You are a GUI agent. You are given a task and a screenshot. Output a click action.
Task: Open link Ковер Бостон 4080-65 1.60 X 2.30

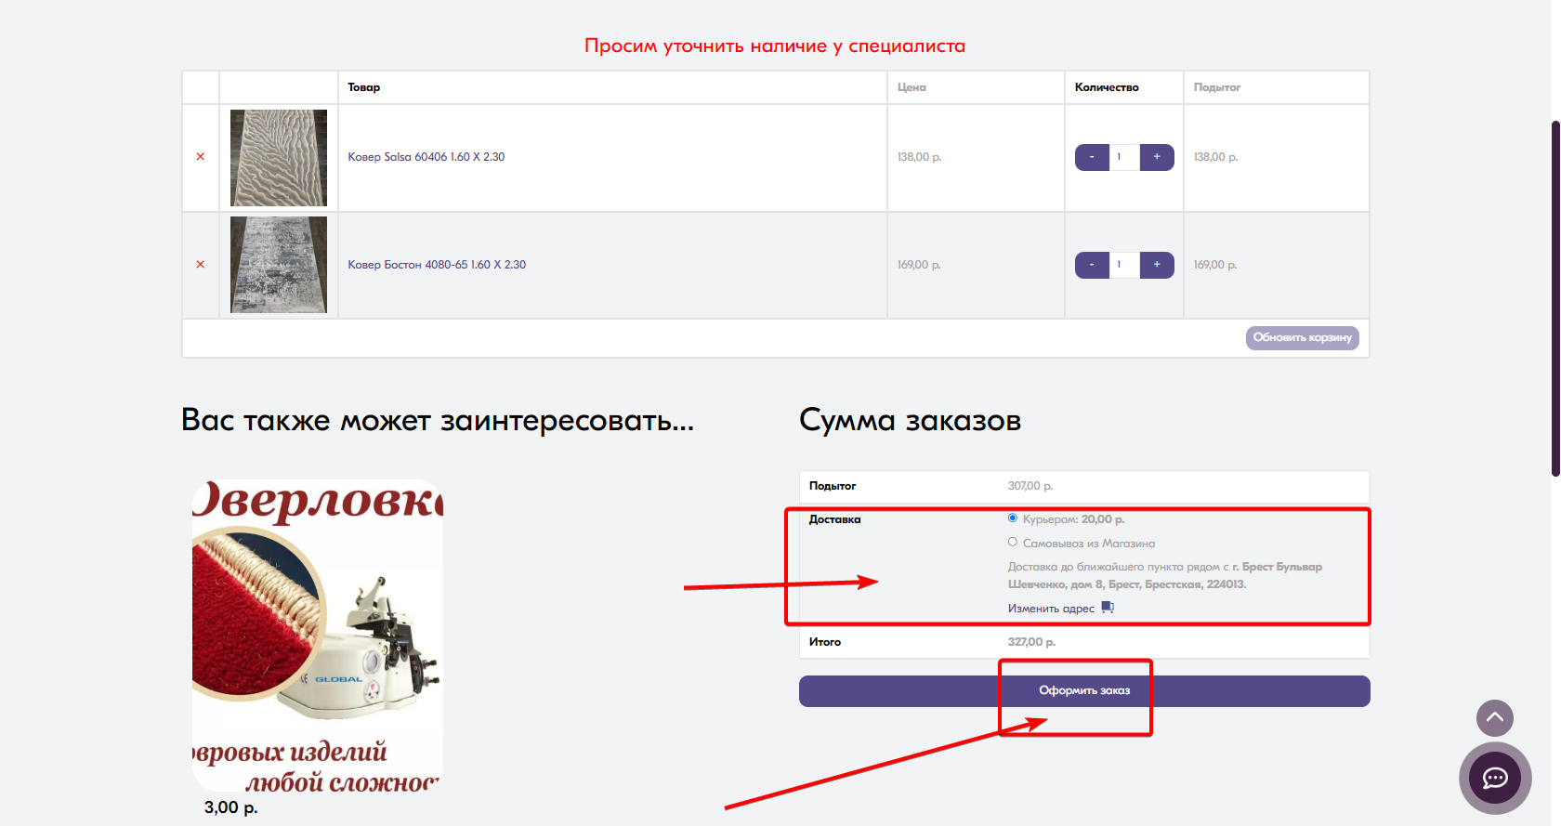pyautogui.click(x=437, y=265)
